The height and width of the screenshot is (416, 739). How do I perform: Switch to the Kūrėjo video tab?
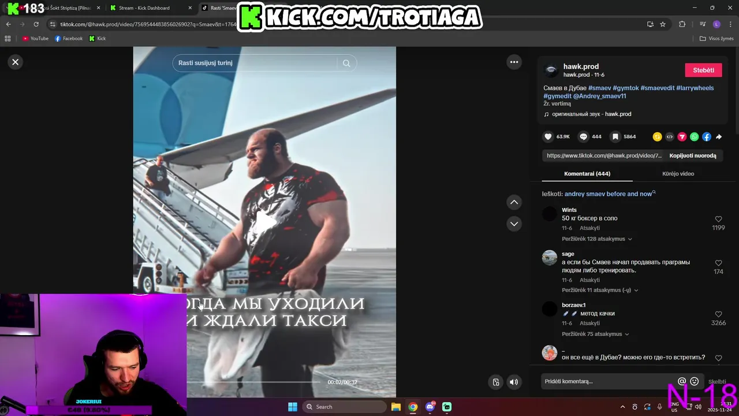point(678,173)
